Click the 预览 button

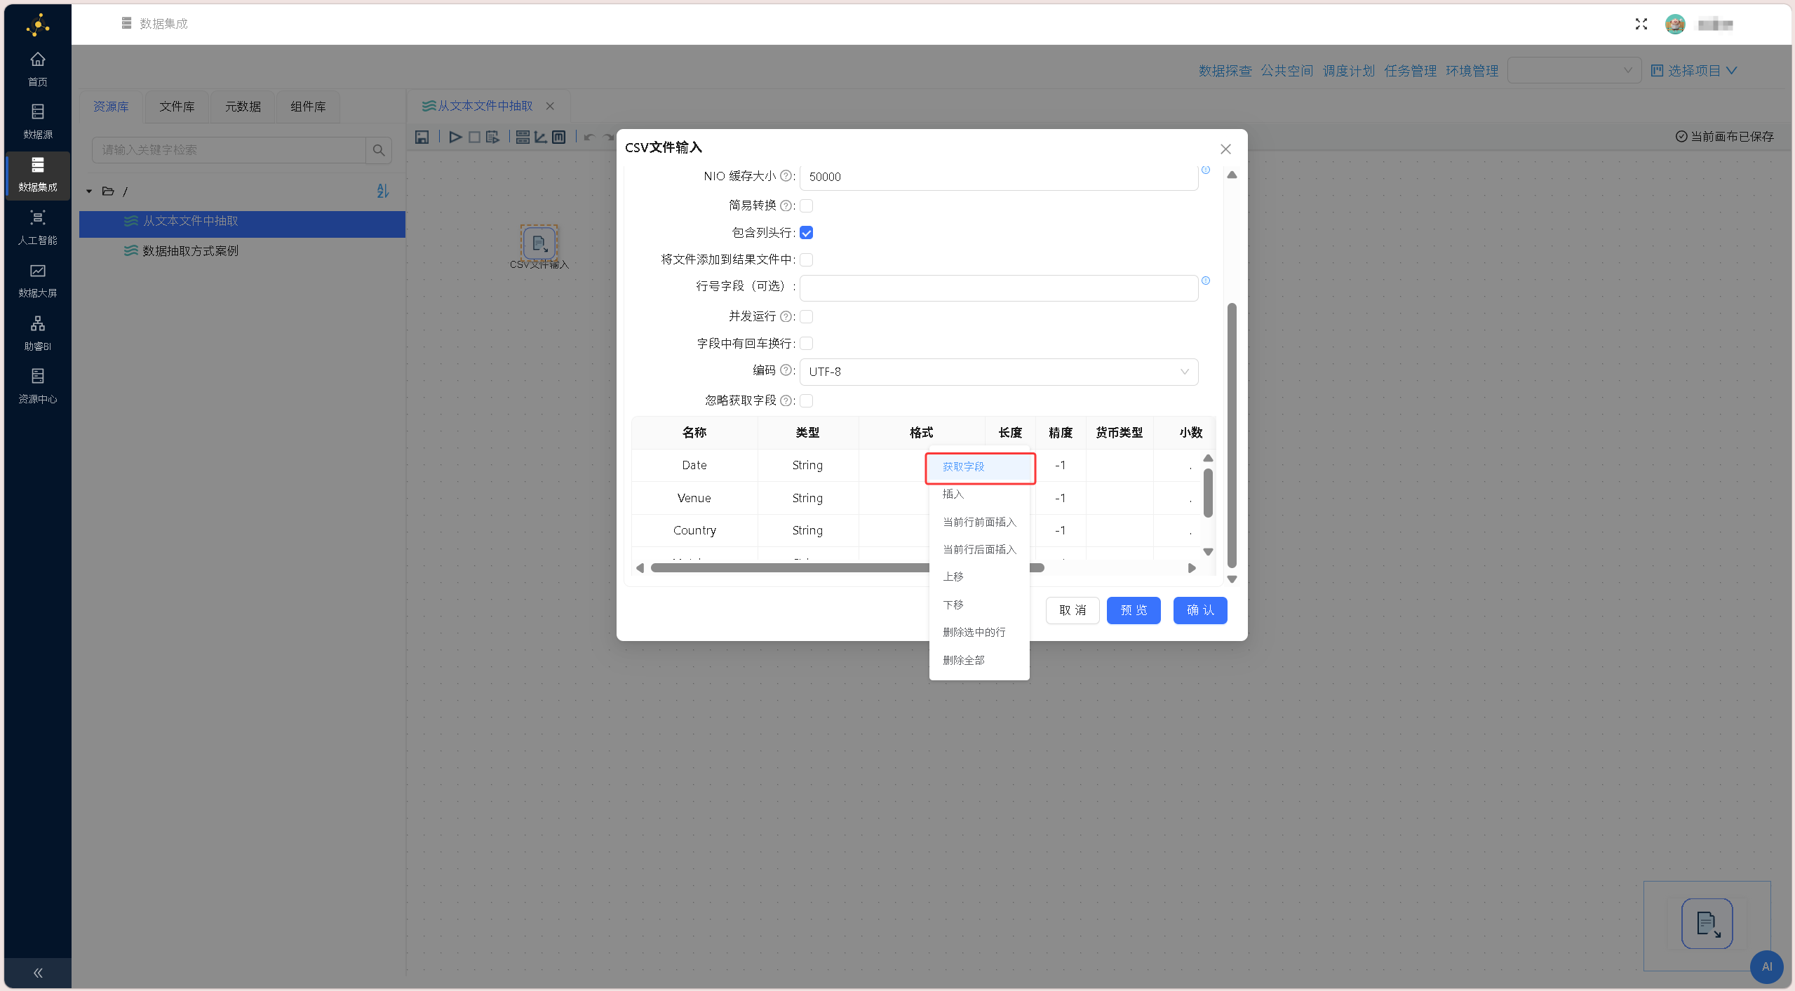[x=1134, y=610]
